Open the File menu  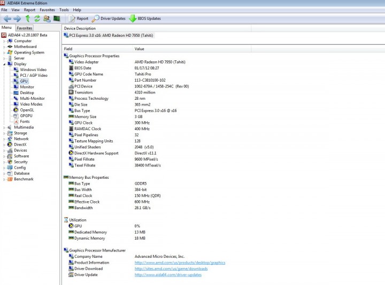point(4,10)
